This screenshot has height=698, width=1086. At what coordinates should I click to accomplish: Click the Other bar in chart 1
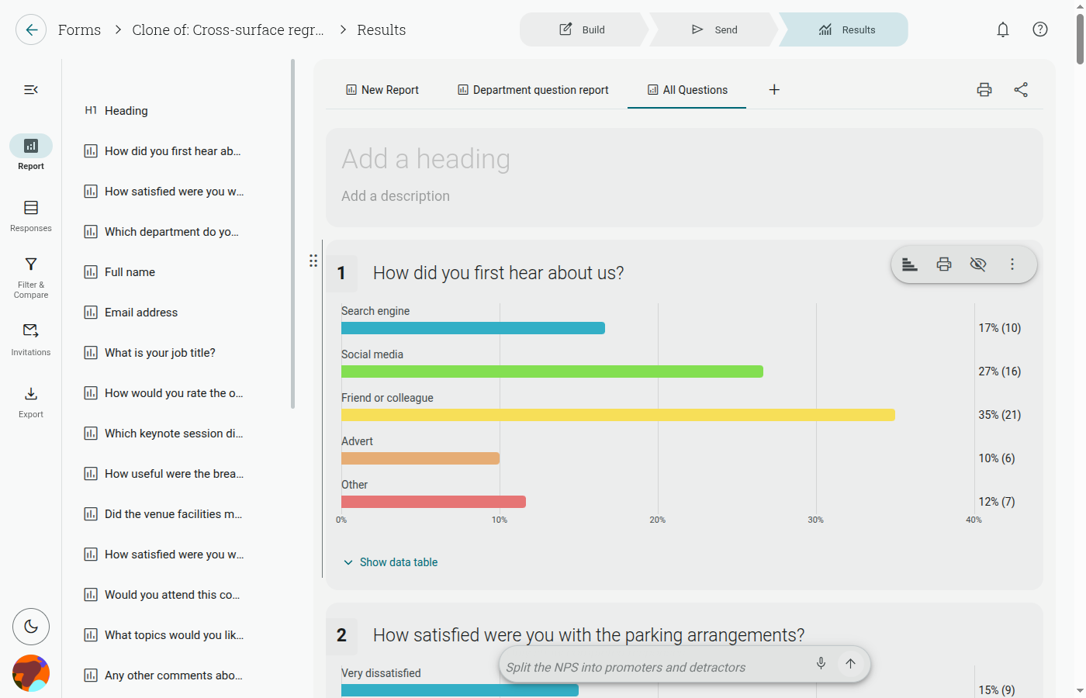pyautogui.click(x=434, y=502)
